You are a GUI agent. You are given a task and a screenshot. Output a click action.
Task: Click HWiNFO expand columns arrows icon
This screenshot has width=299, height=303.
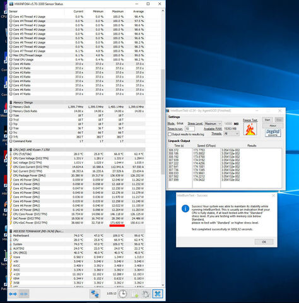[13, 294]
